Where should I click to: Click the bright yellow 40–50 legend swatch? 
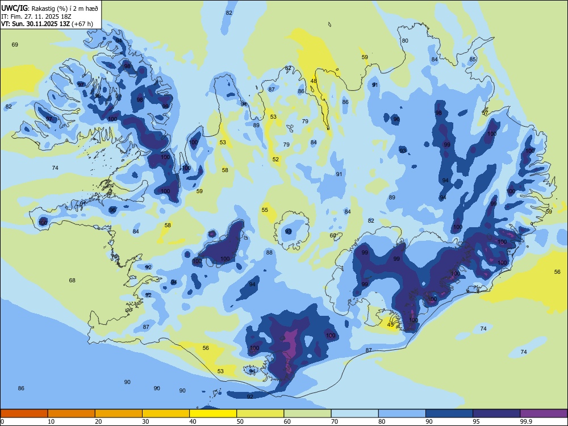point(213,414)
